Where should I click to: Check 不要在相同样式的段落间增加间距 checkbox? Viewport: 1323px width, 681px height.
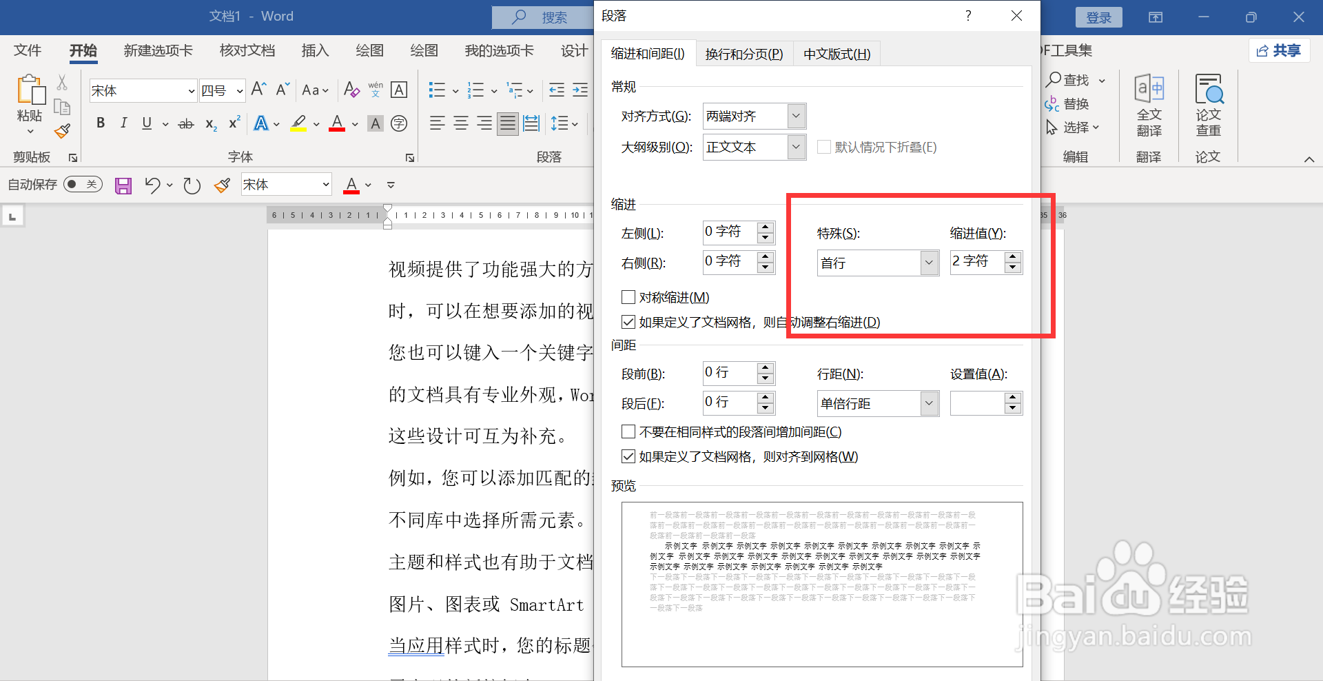coord(628,431)
